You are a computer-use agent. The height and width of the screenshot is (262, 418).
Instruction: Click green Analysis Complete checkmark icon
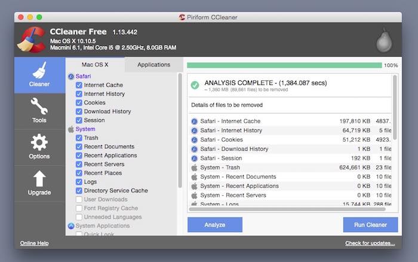click(195, 85)
